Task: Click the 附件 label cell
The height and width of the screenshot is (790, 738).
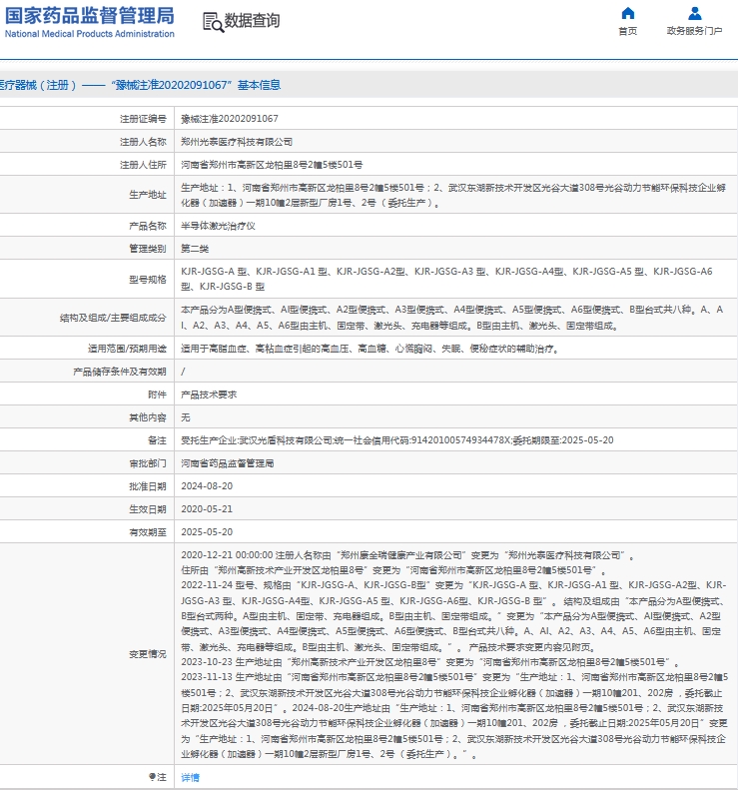Action: click(x=157, y=395)
